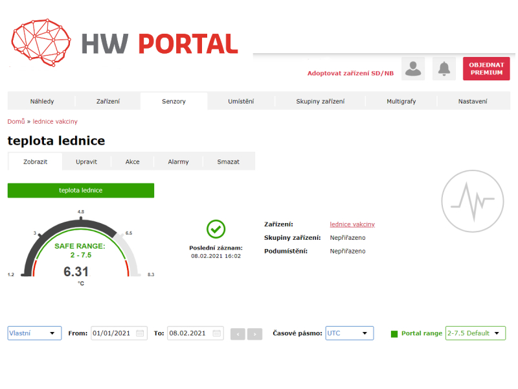Open the user profile icon
Image resolution: width=518 pixels, height=389 pixels.
click(x=412, y=68)
